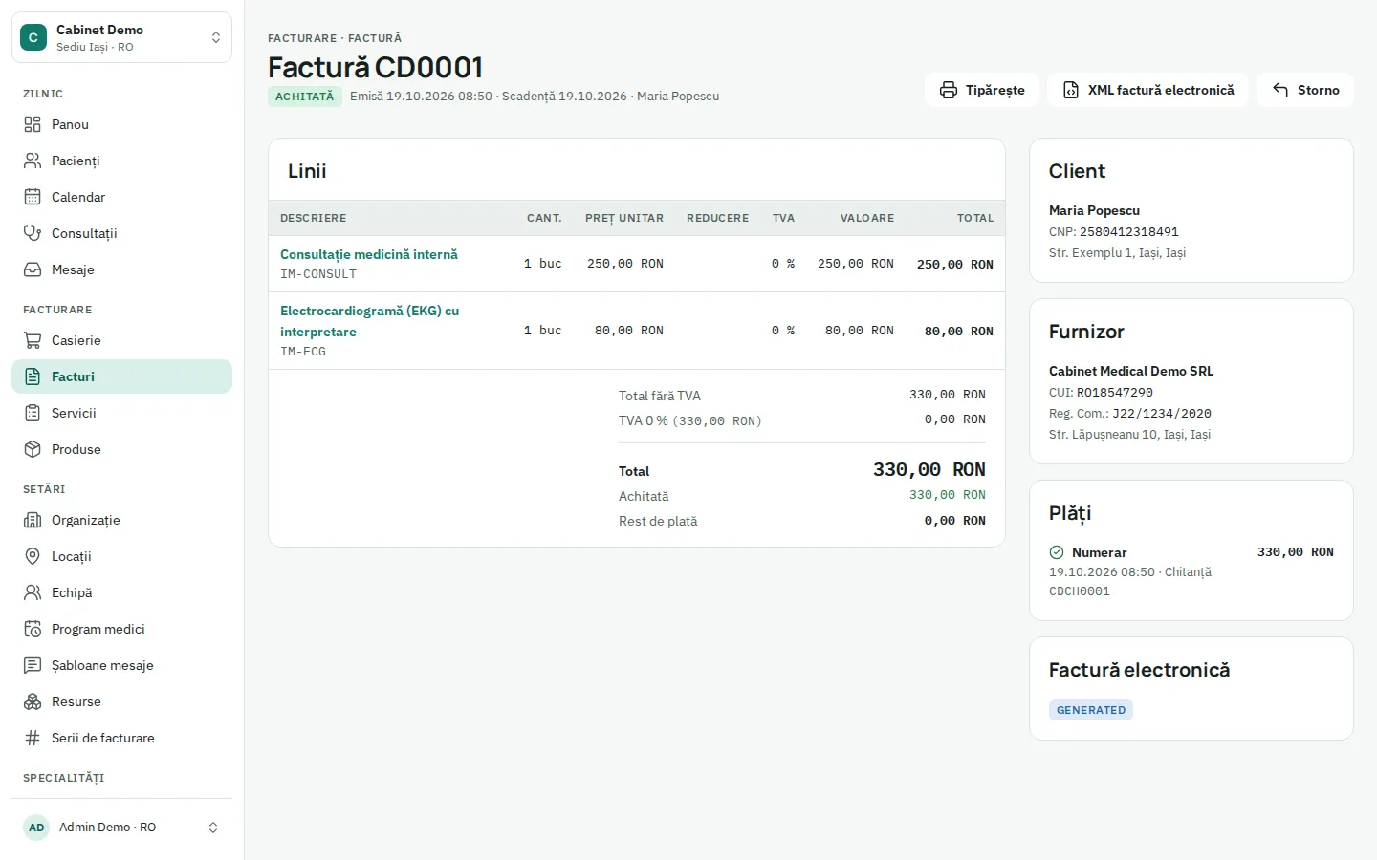Screen dimensions: 1377x860
Task: Click the Casierie cart icon
Action: [x=33, y=340]
